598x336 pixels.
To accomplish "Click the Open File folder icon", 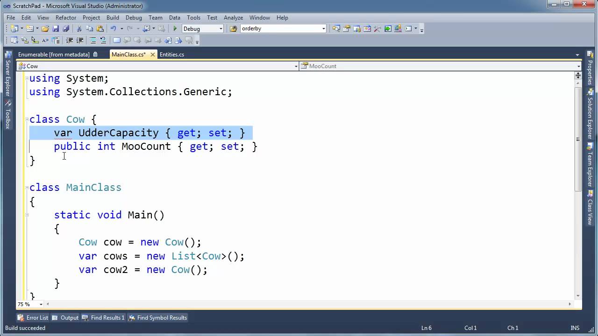I will (45, 29).
